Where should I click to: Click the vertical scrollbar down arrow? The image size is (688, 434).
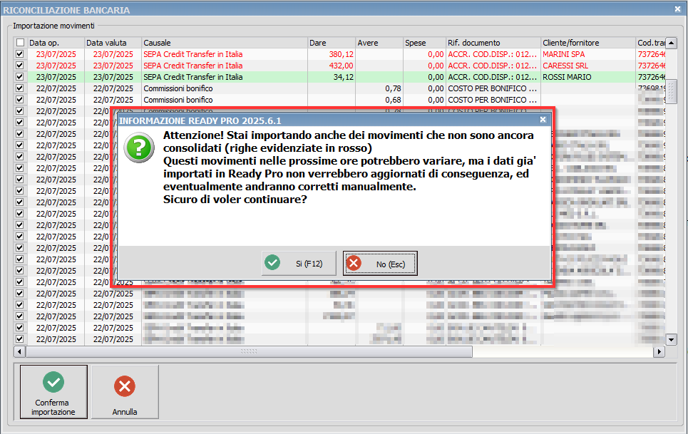pyautogui.click(x=672, y=339)
